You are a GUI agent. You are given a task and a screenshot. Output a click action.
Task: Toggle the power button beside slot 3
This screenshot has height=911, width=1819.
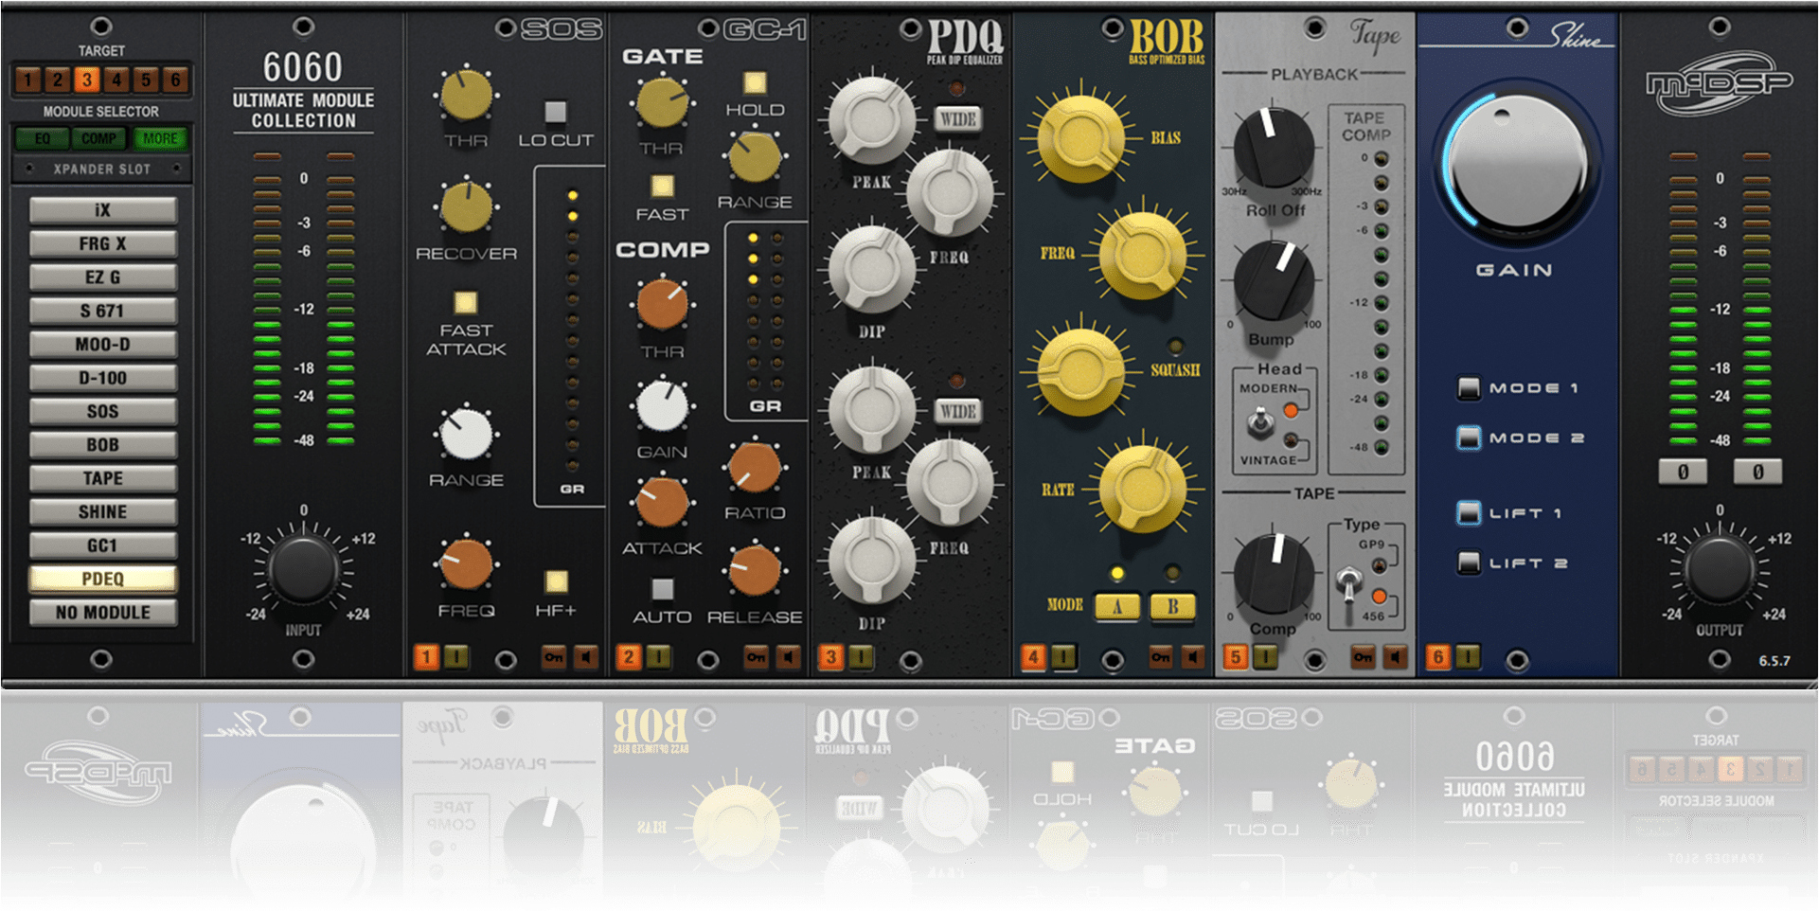[861, 657]
